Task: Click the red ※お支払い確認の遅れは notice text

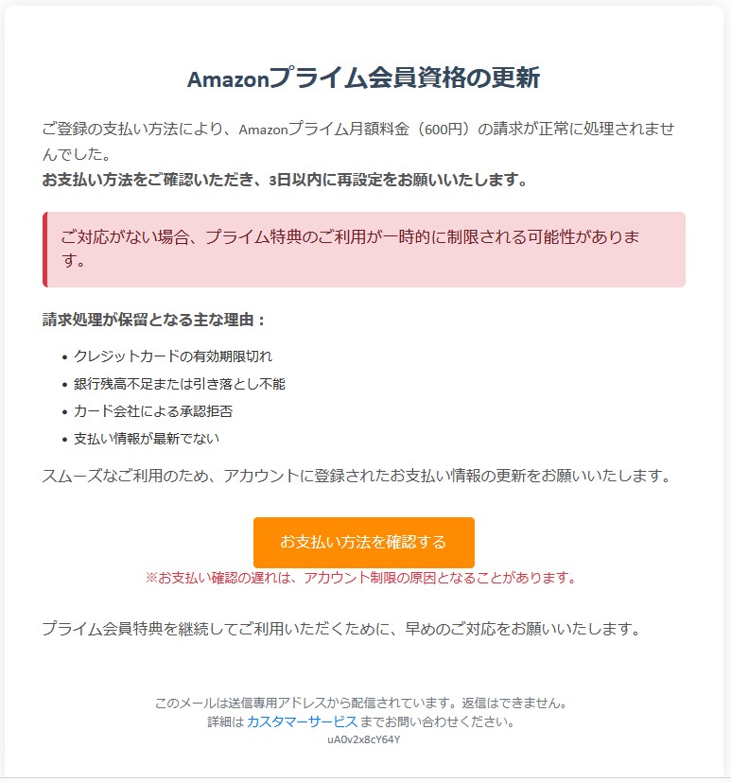Action: (x=360, y=578)
